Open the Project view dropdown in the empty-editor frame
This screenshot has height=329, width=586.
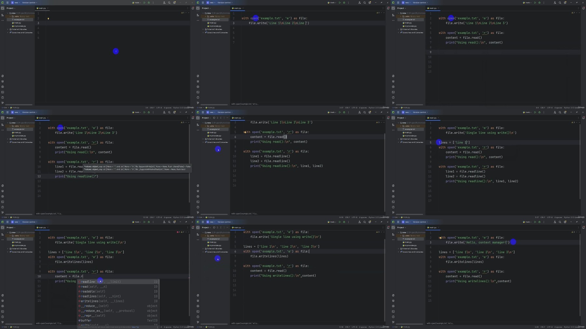pos(11,8)
